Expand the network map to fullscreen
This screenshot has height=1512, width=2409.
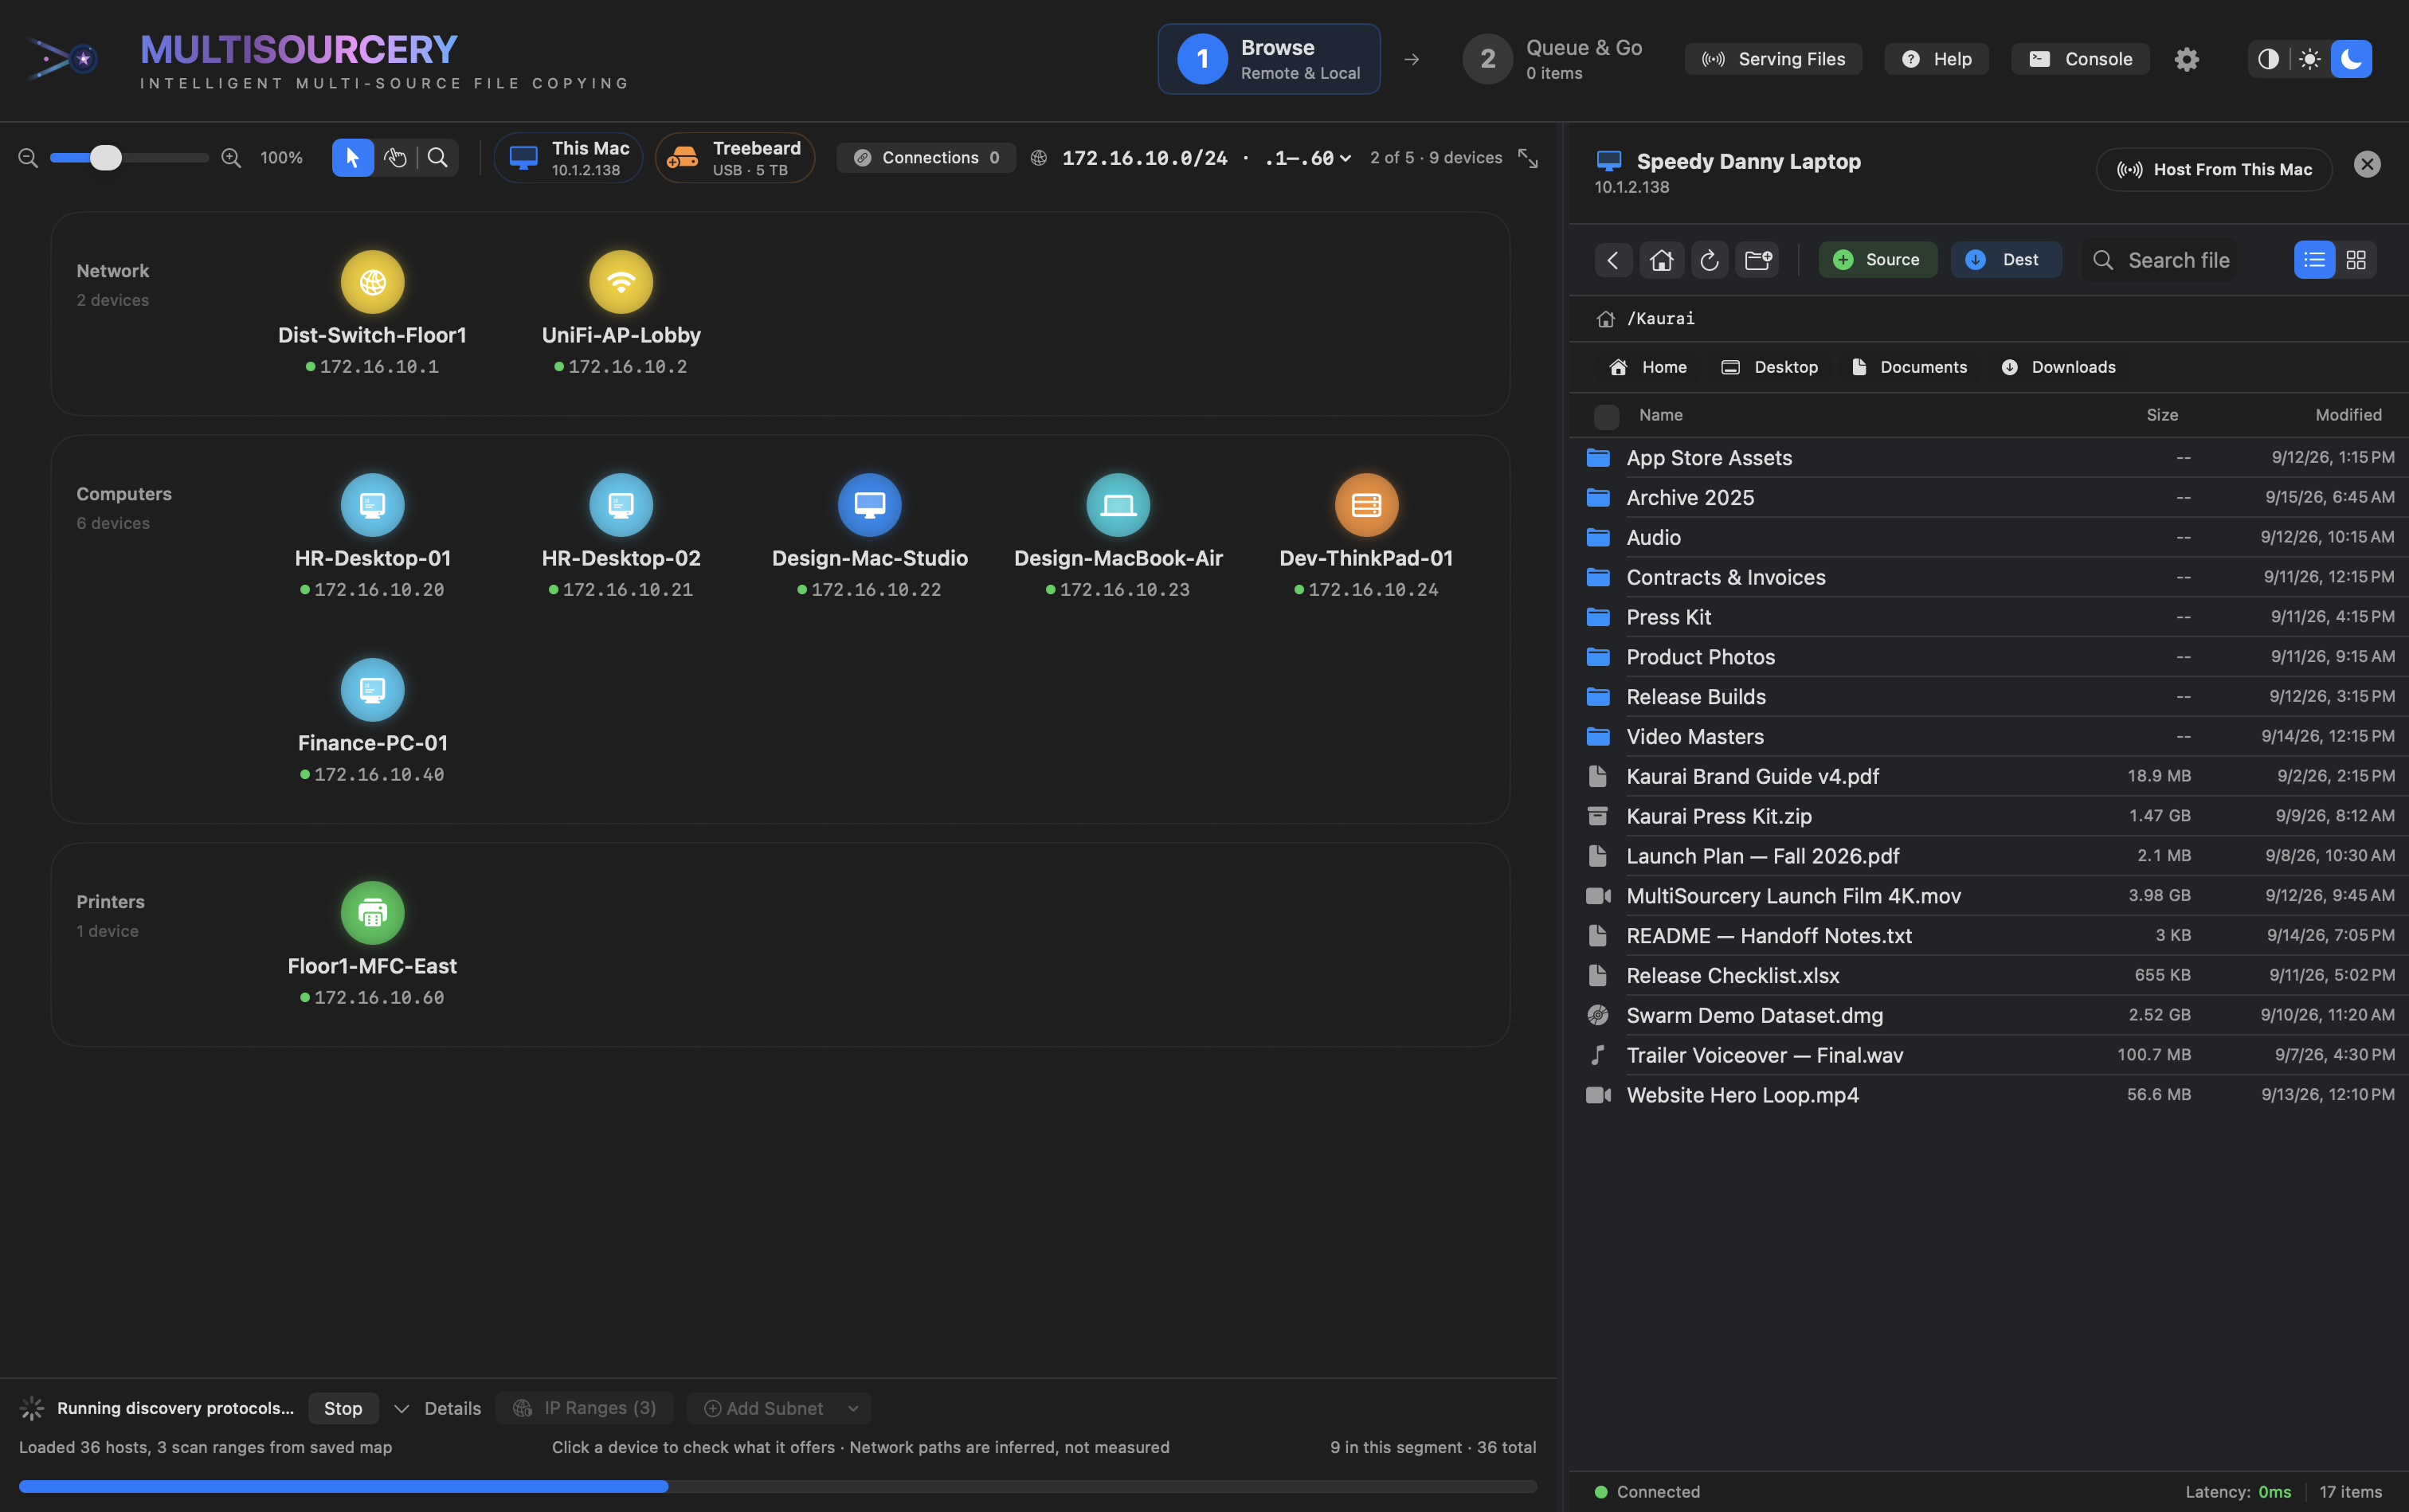click(1528, 158)
